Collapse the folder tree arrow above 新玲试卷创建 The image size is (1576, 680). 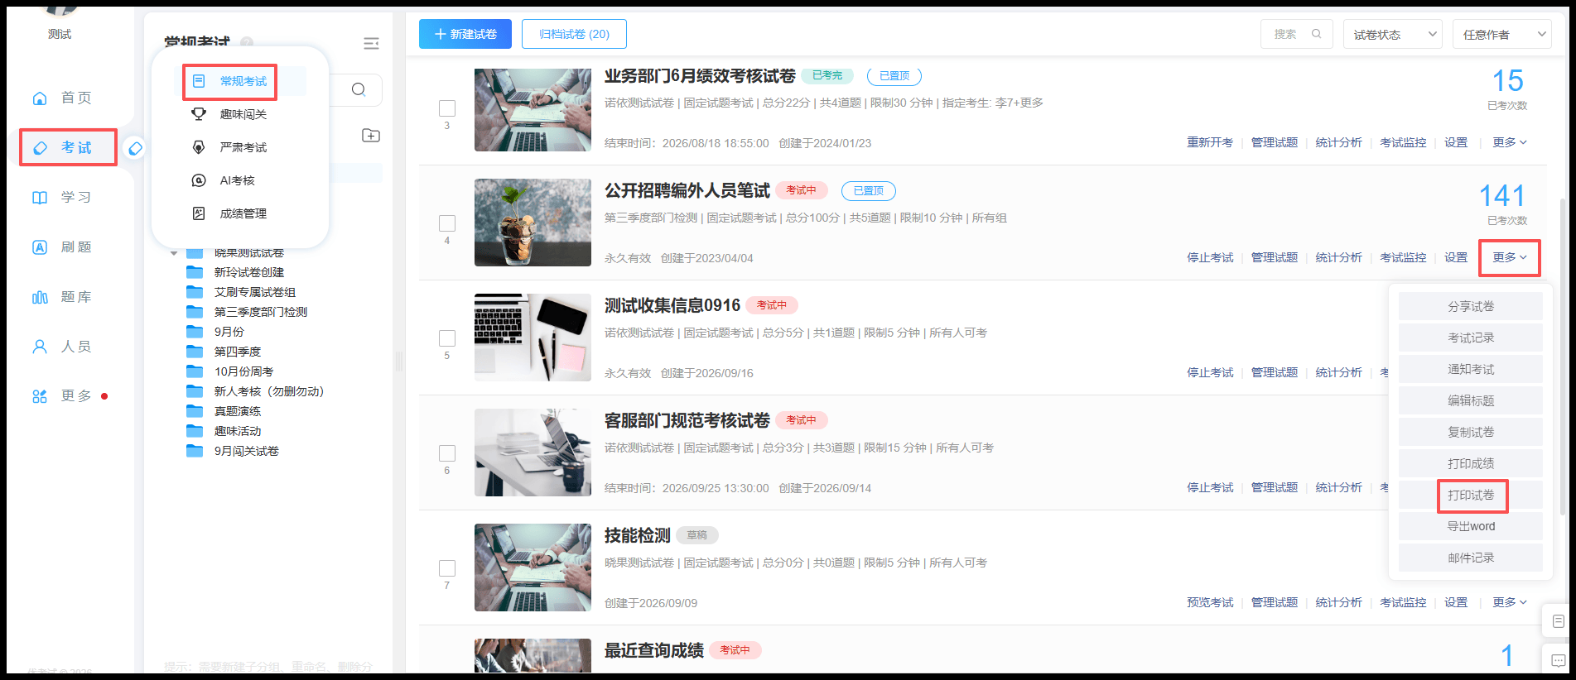click(174, 253)
